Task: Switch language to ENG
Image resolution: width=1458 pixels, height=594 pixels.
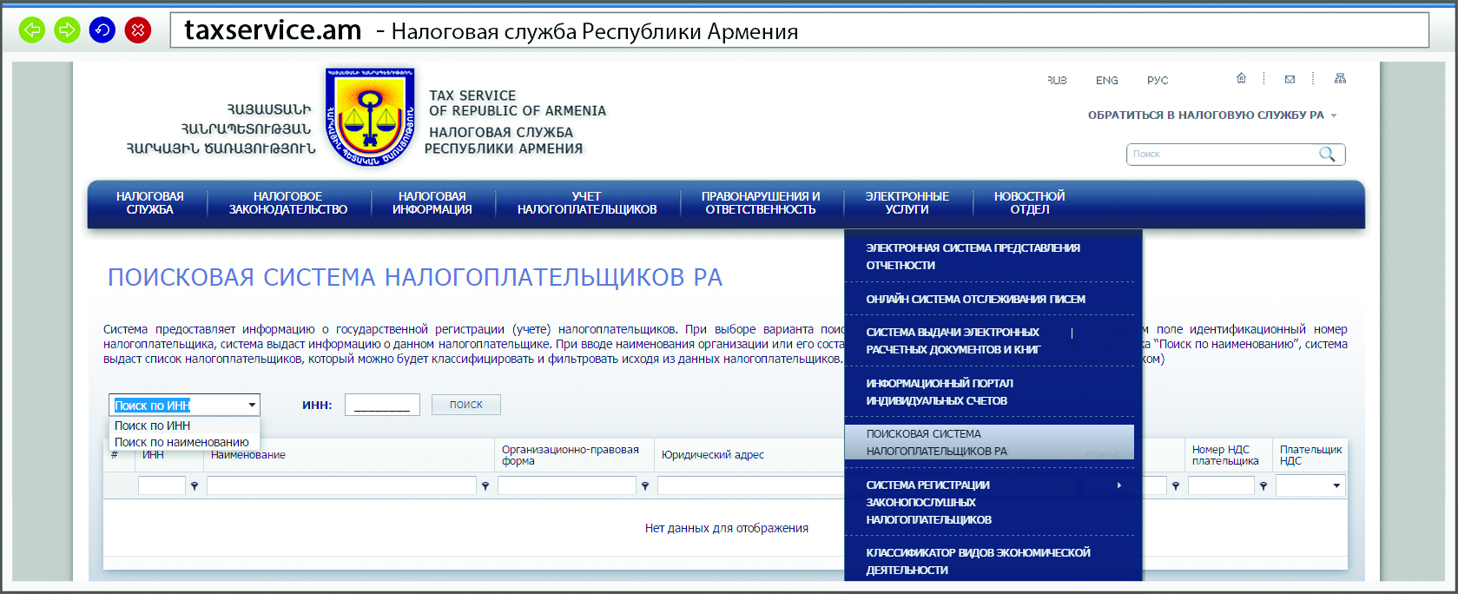Action: click(x=1107, y=80)
